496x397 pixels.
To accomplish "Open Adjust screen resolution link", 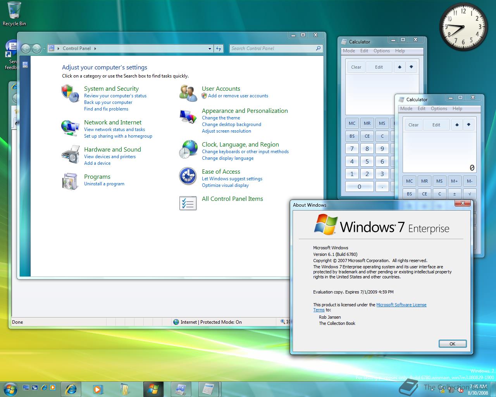I will tap(226, 131).
